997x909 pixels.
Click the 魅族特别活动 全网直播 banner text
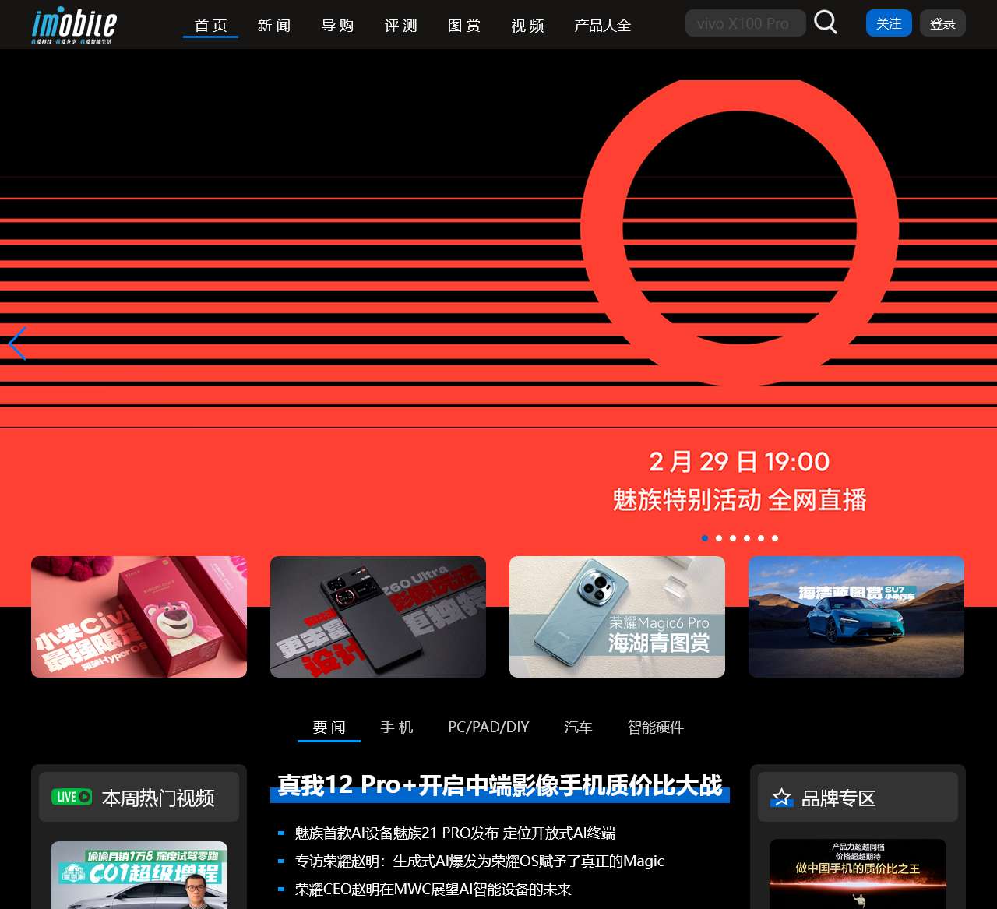pos(739,499)
